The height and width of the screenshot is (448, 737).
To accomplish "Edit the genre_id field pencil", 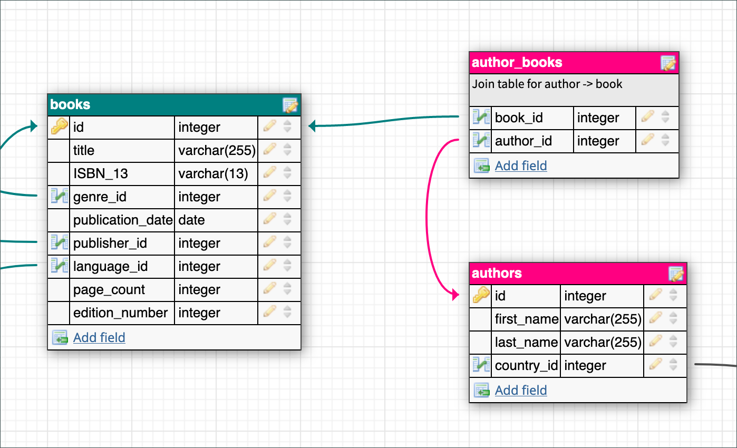I will coord(270,196).
